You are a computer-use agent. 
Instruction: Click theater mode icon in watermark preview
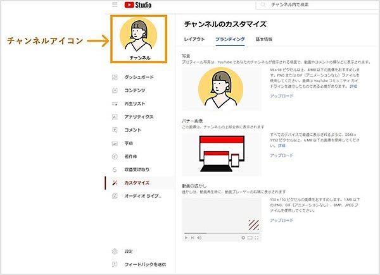coord(250,238)
